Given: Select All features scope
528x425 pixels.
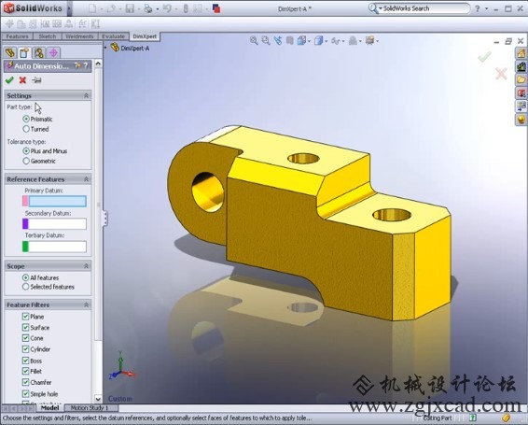Looking at the screenshot, I should coord(25,277).
